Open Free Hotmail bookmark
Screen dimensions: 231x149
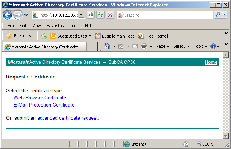click(153, 36)
